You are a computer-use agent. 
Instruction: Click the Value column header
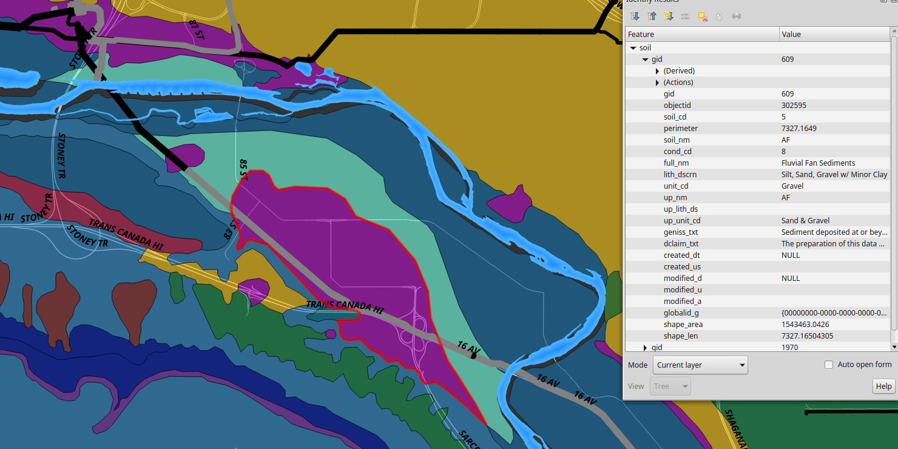[834, 35]
